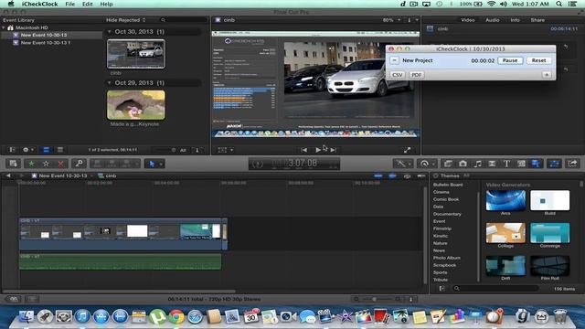Select the Collage generator thumbnail
This screenshot has height=329, width=585.
point(505,233)
